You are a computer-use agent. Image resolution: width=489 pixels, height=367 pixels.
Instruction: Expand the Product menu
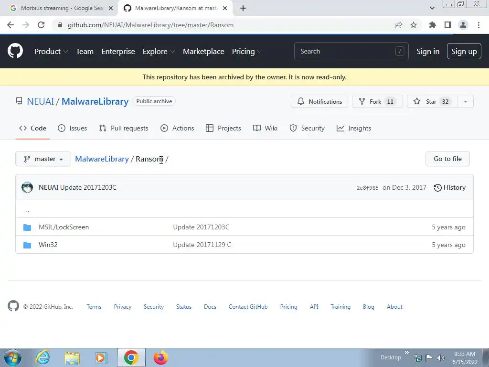click(x=51, y=52)
